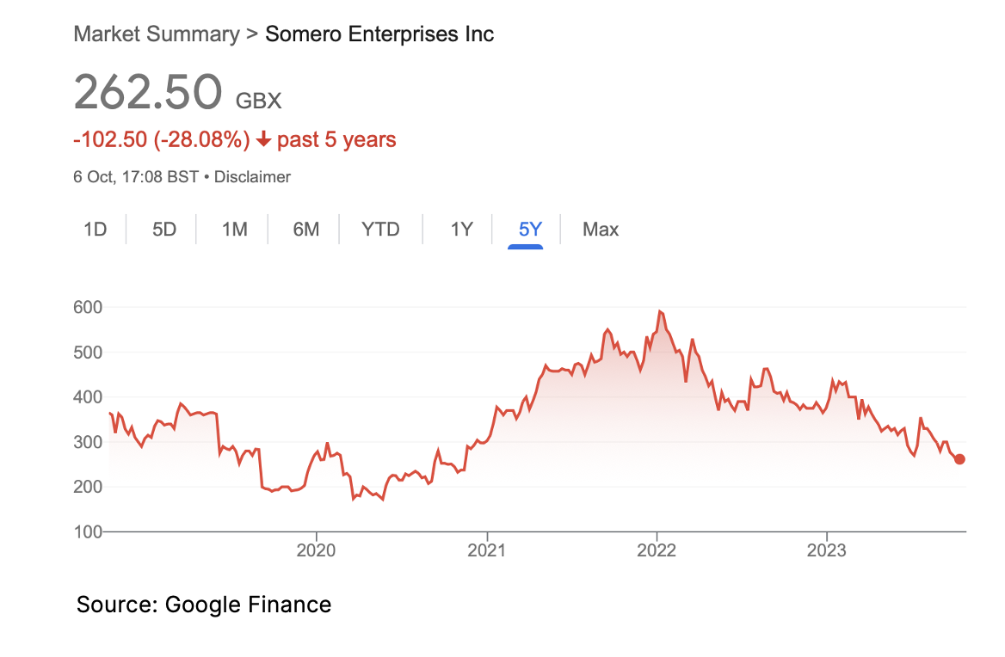This screenshot has height=657, width=1005.
Task: Click the chart peak near 2022
Action: (x=660, y=312)
